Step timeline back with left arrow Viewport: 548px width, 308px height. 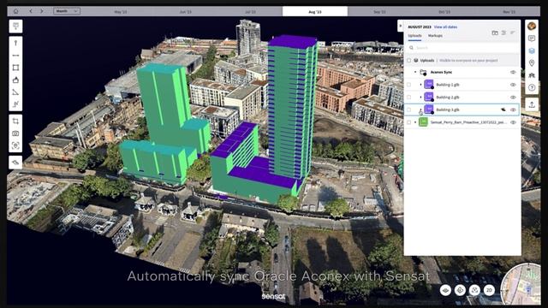click(31, 11)
